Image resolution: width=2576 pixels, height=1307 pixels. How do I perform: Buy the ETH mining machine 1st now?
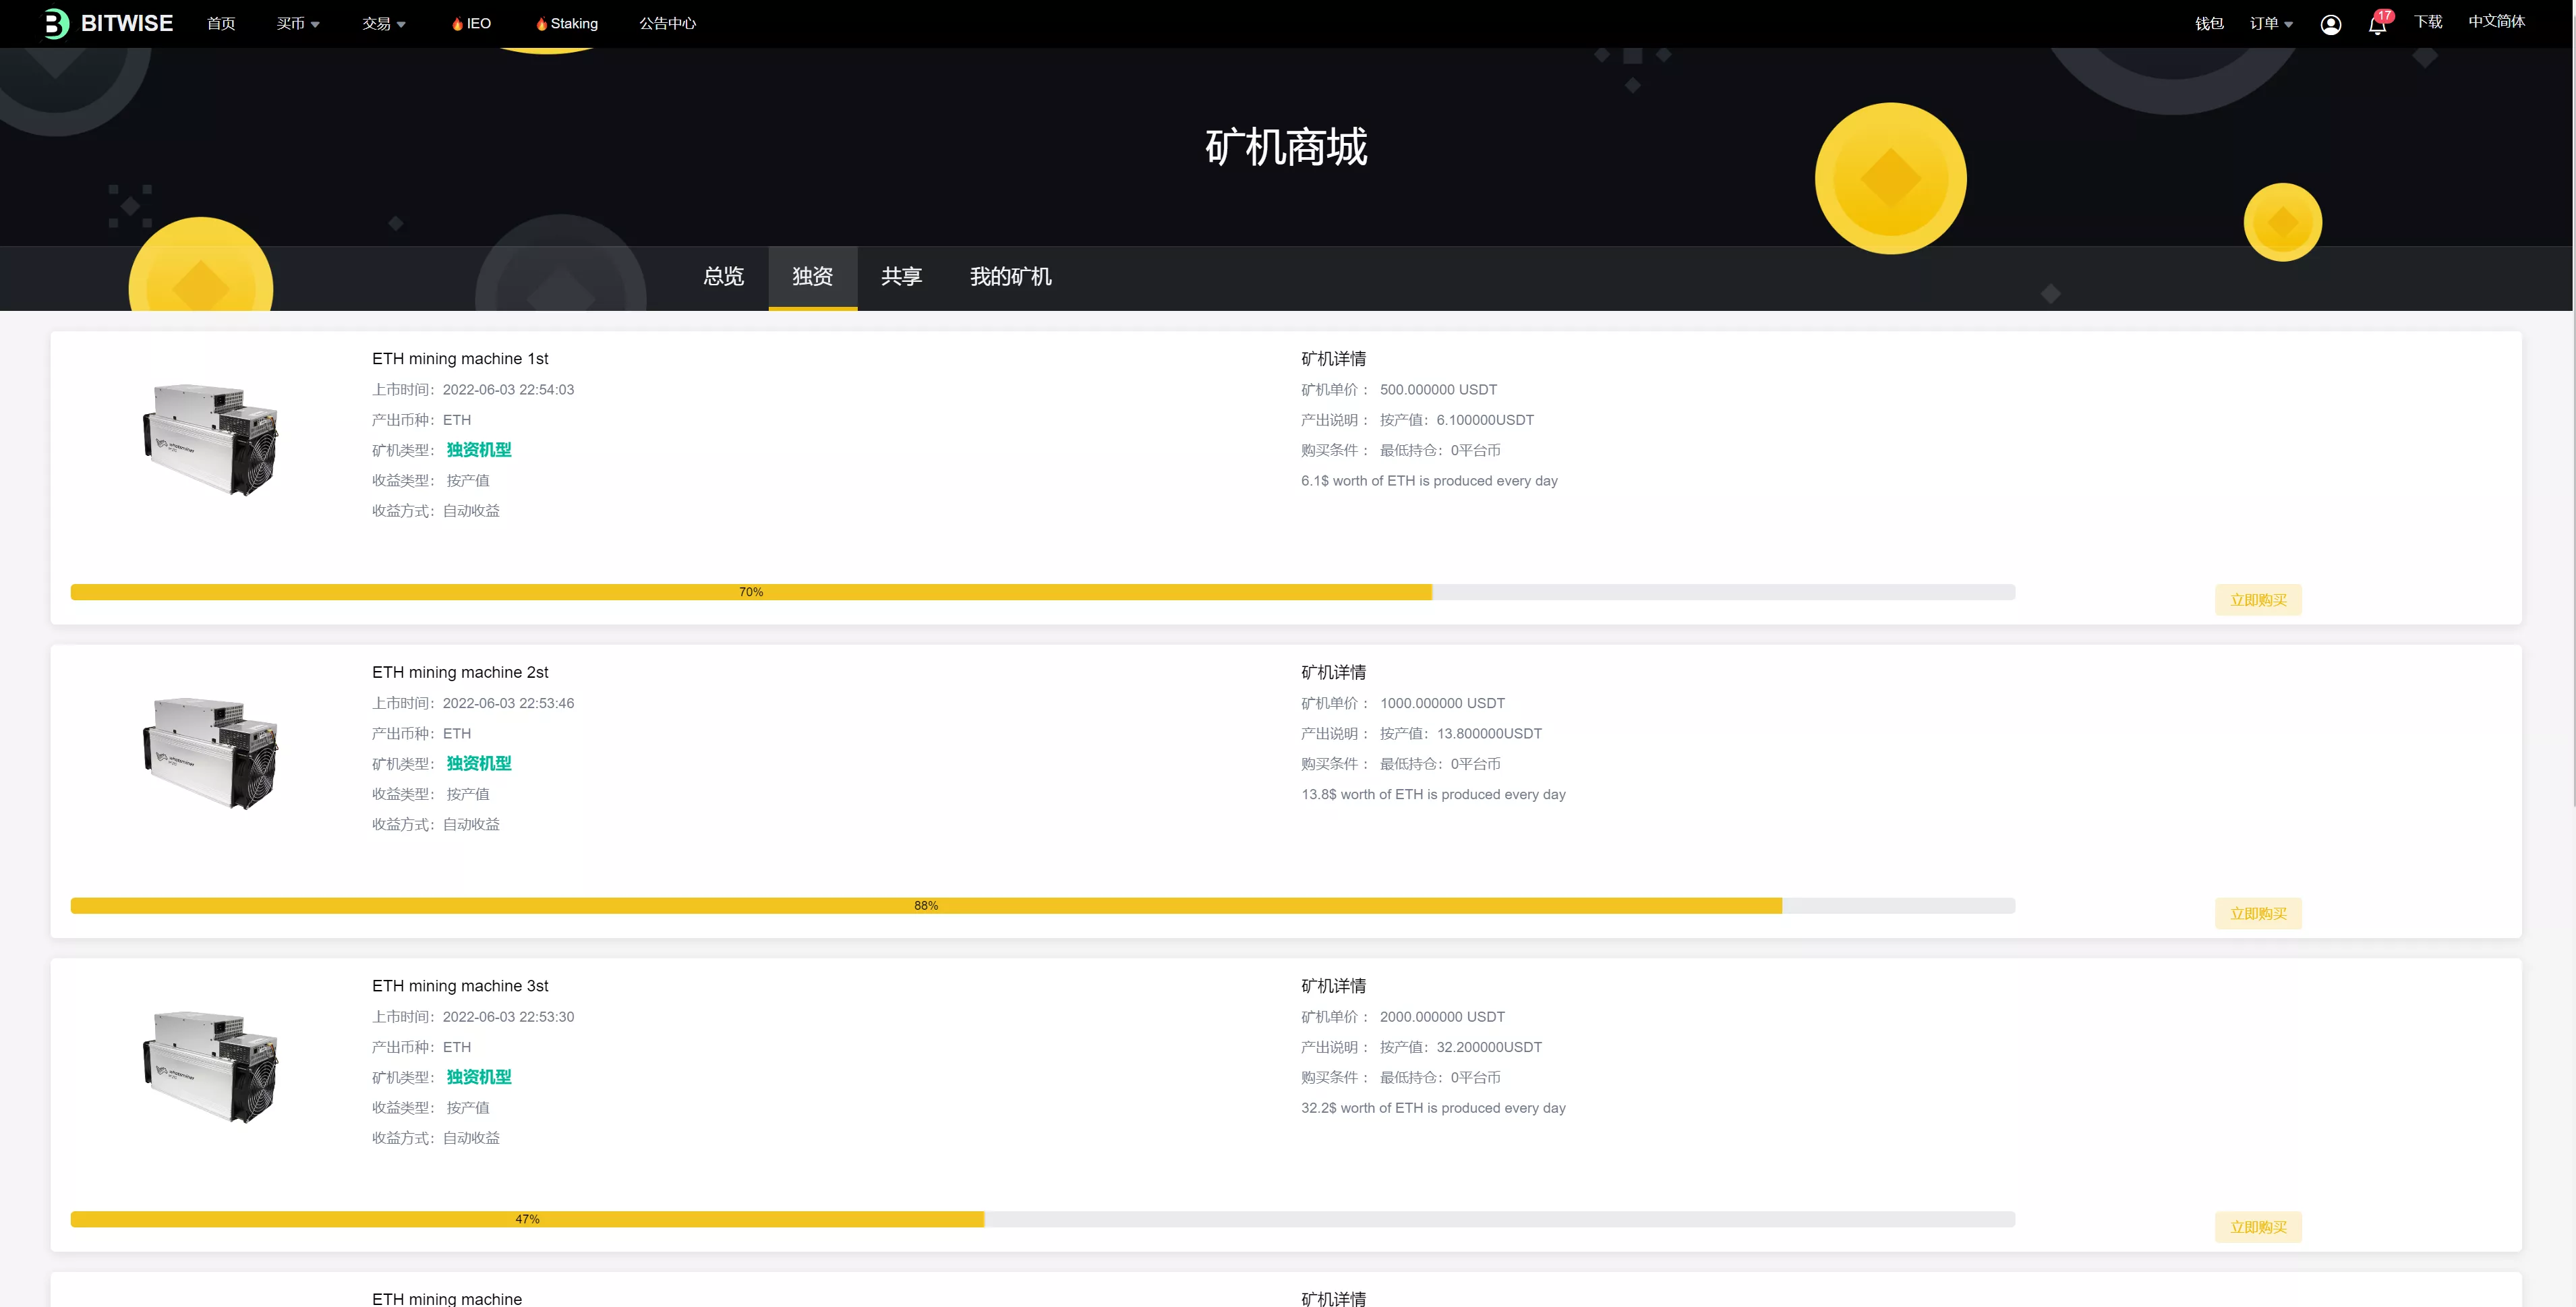(2258, 600)
